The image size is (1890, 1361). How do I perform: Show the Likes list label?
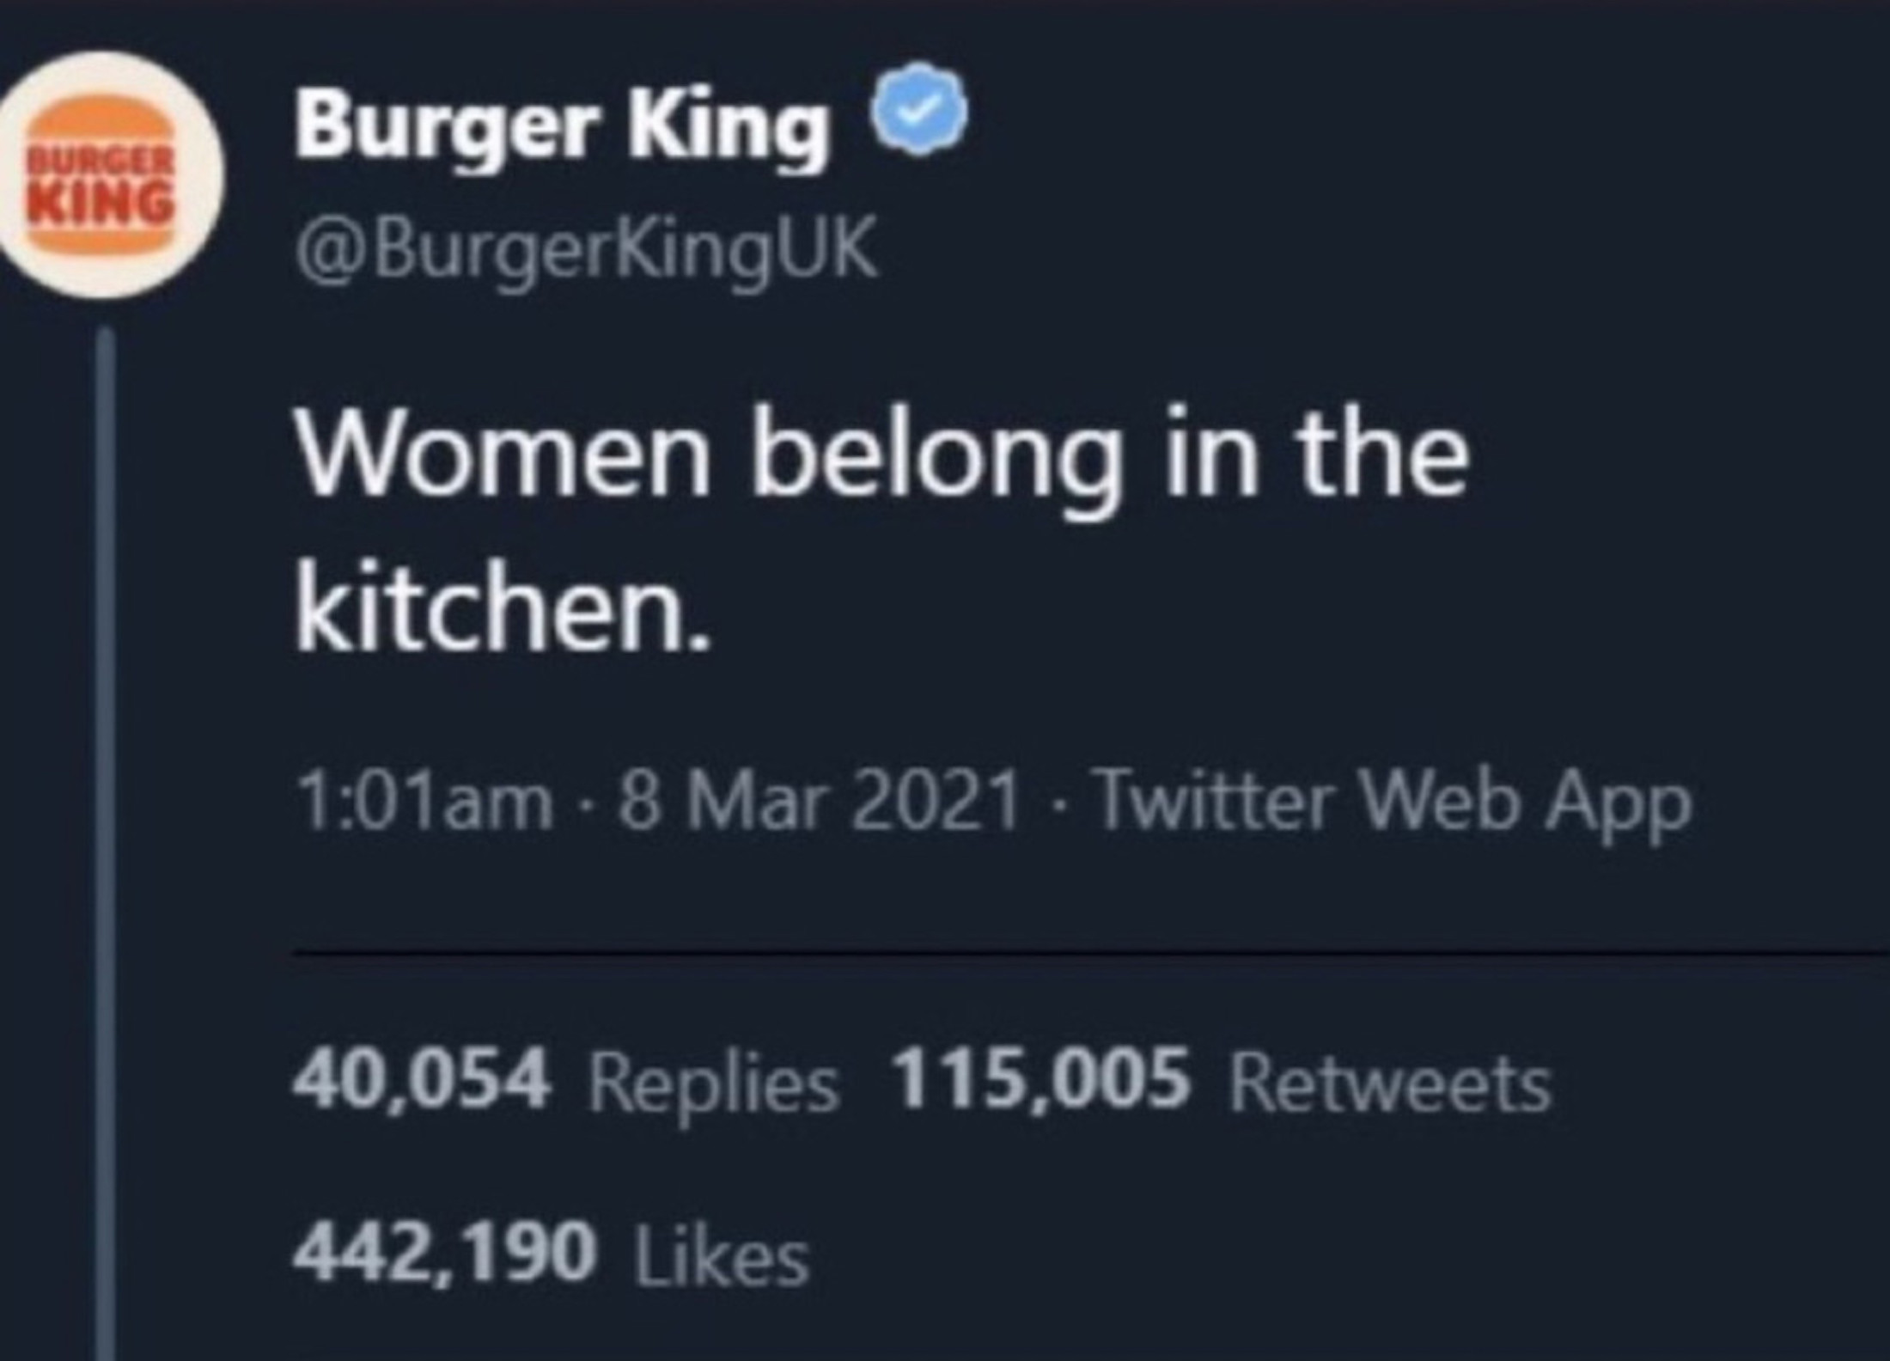pos(722,1254)
